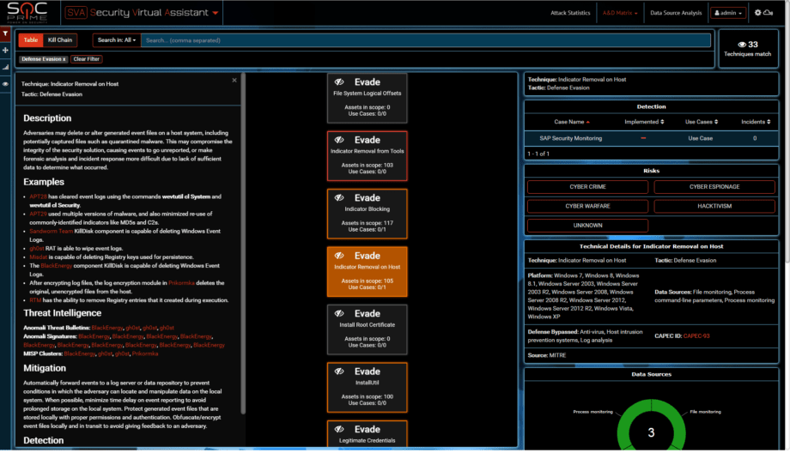Click the move arrows icon in left sidebar
The image size is (790, 453).
pos(5,50)
